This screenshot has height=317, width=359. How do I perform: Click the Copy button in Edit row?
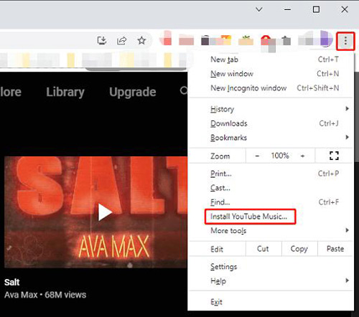point(299,249)
